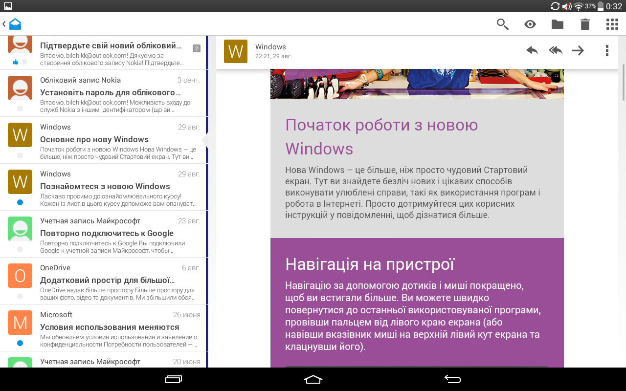
Task: Open the folder icon in top toolbar
Action: pyautogui.click(x=558, y=24)
